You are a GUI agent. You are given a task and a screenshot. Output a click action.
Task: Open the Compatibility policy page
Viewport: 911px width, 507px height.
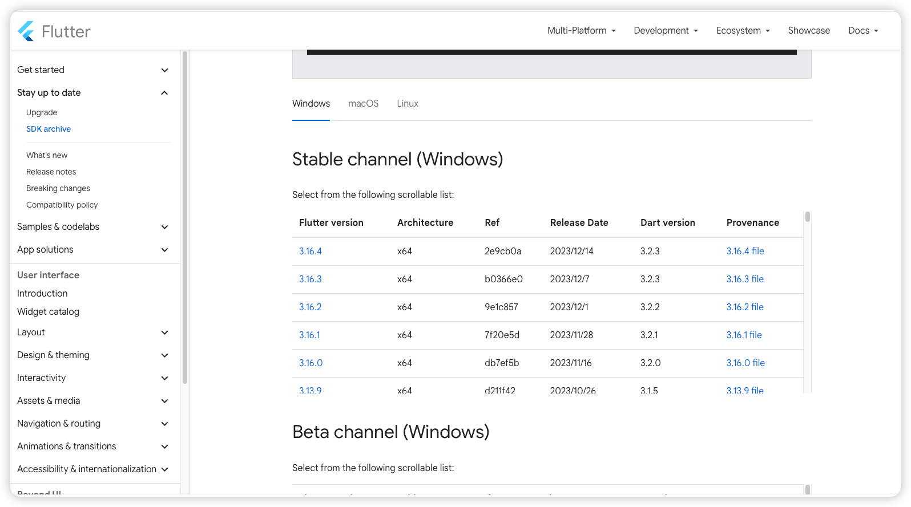62,205
